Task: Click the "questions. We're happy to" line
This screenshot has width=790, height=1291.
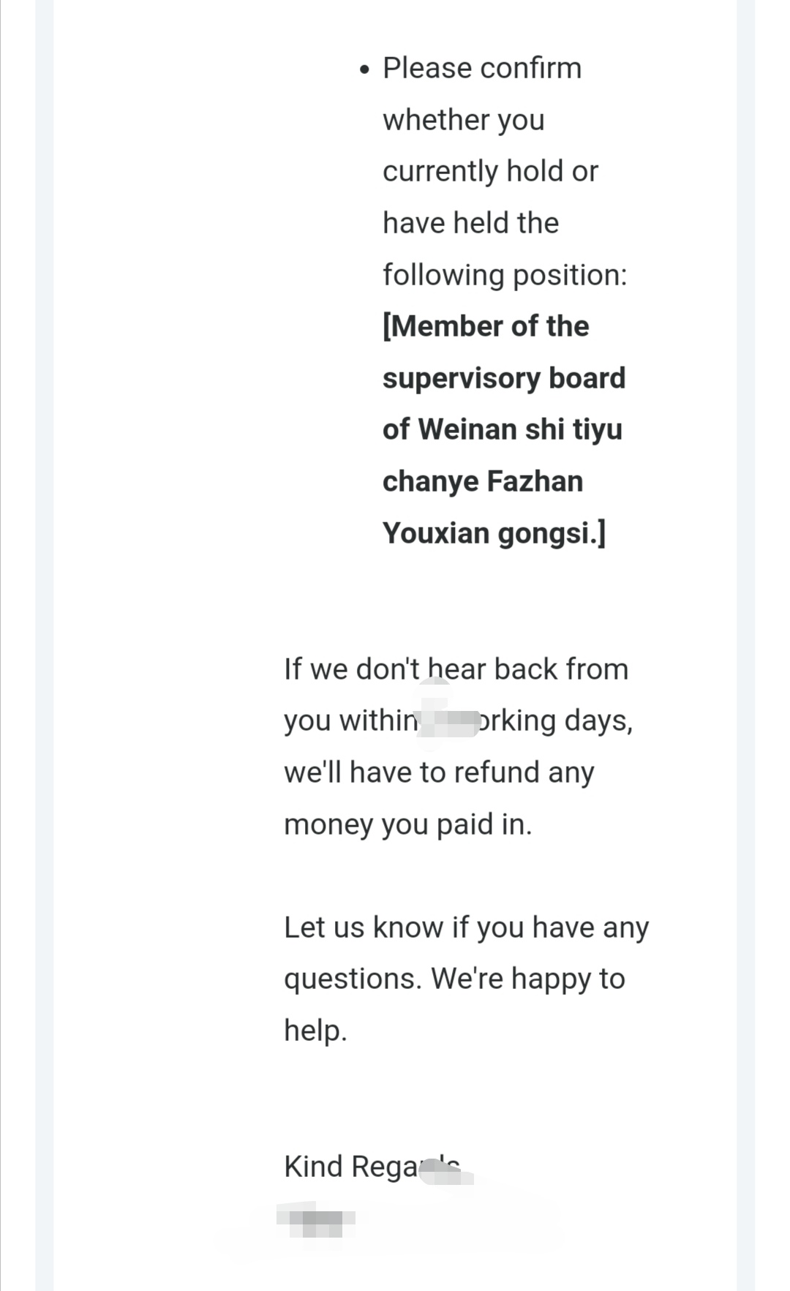Action: coord(454,979)
